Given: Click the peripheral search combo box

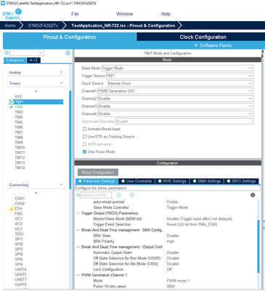Looking at the screenshot, I should coord(27,53).
